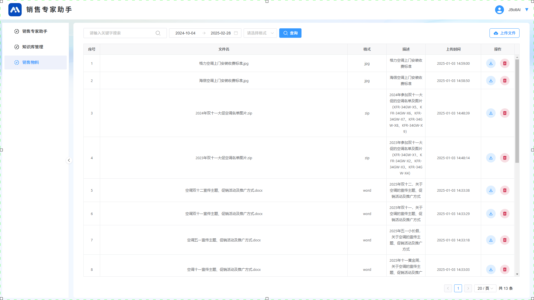
Task: Click the 销售专家助手 app logo
Action: 15,10
